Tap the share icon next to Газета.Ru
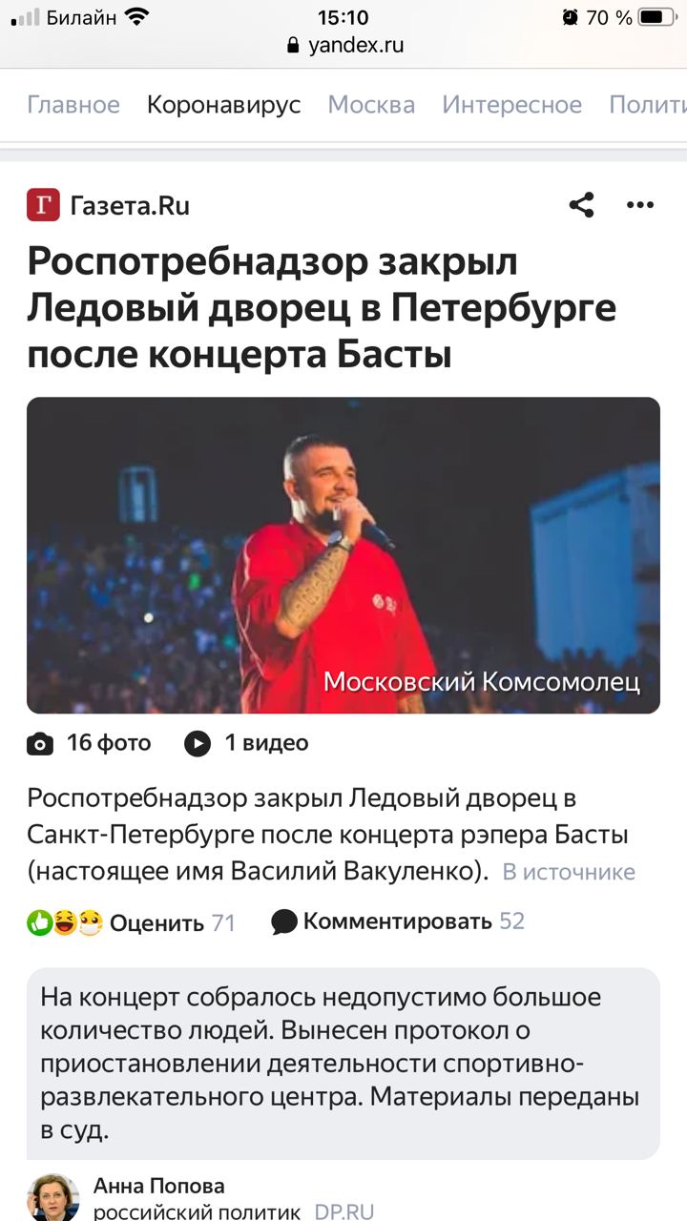 click(x=581, y=205)
